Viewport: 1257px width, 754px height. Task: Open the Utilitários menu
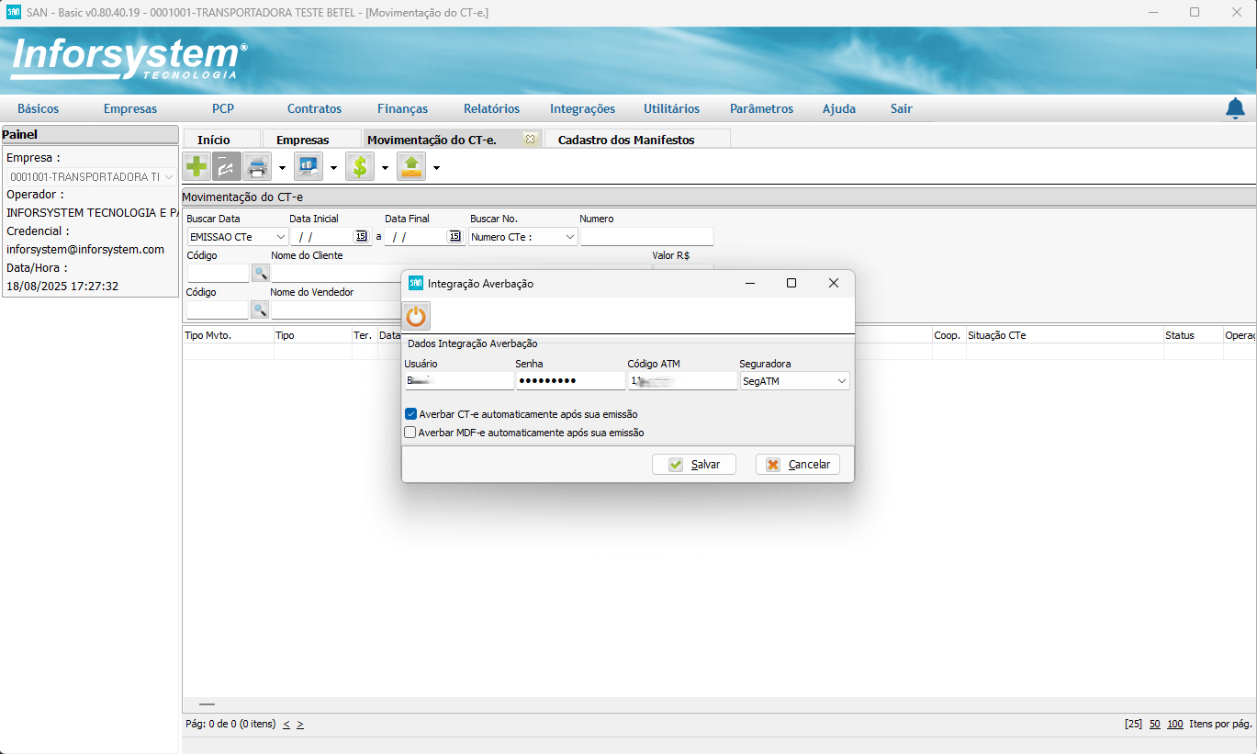tap(671, 108)
